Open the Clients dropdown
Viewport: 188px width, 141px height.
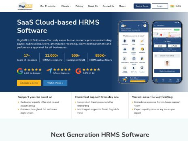click(66, 6)
